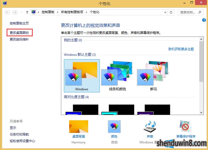Click the refresh button in address bar
The image size is (208, 150).
[x=171, y=12]
